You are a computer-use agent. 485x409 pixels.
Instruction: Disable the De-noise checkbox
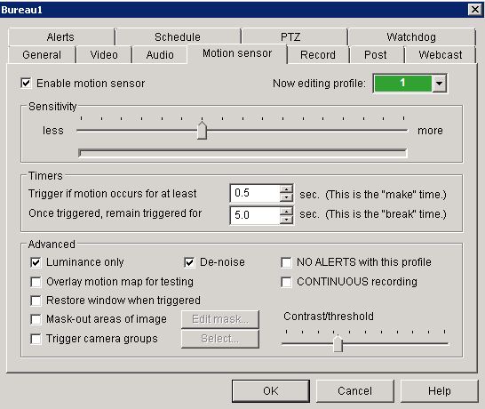(189, 262)
